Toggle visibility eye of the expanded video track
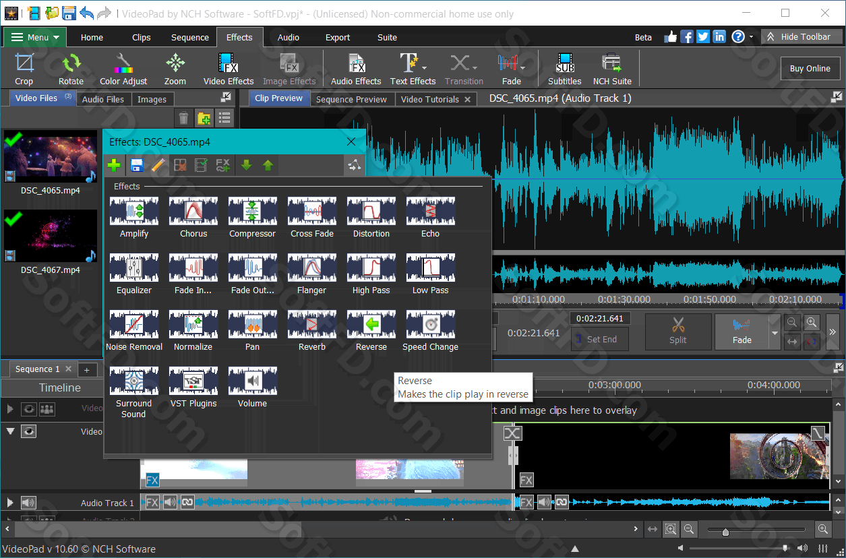This screenshot has height=558, width=846. [28, 431]
